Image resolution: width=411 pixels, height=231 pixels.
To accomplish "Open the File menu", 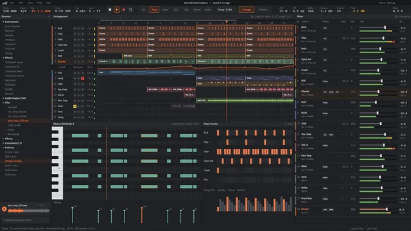I will coord(12,3).
